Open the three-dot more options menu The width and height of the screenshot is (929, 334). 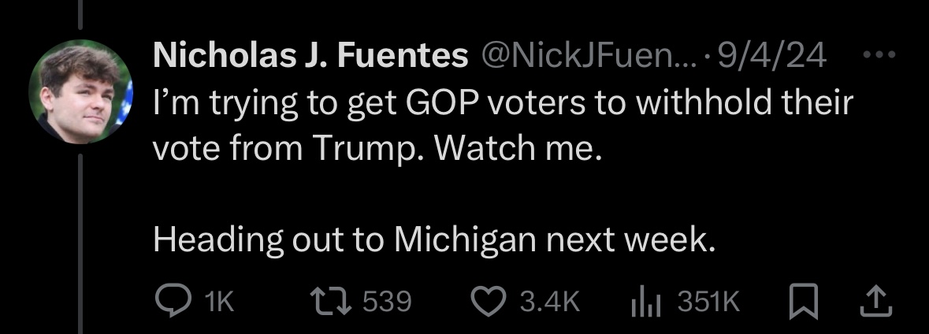click(879, 55)
